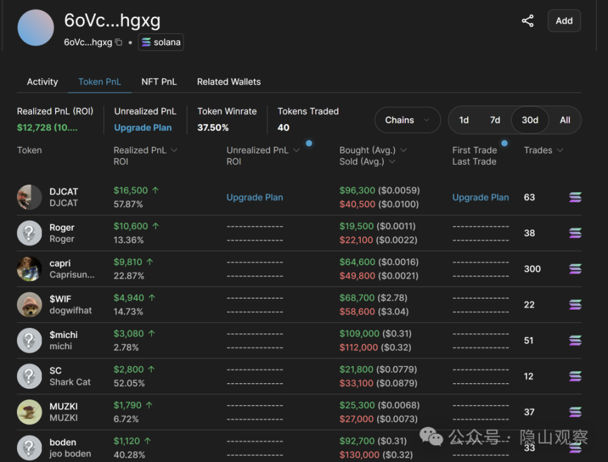Click the DJCAT token name
Image resolution: width=608 pixels, height=462 pixels.
pyautogui.click(x=64, y=192)
